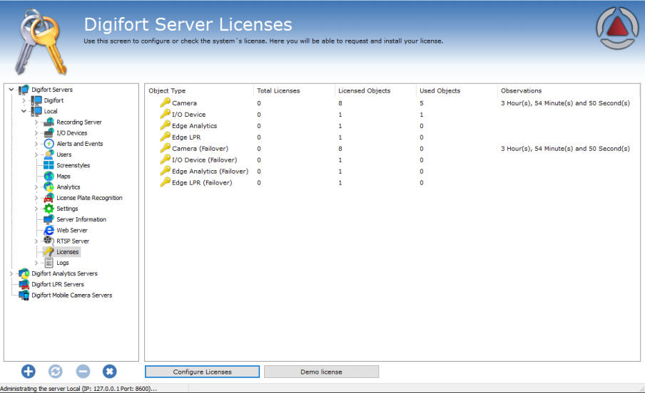This screenshot has width=645, height=393.
Task: Click the Observations column header
Action: (x=521, y=90)
